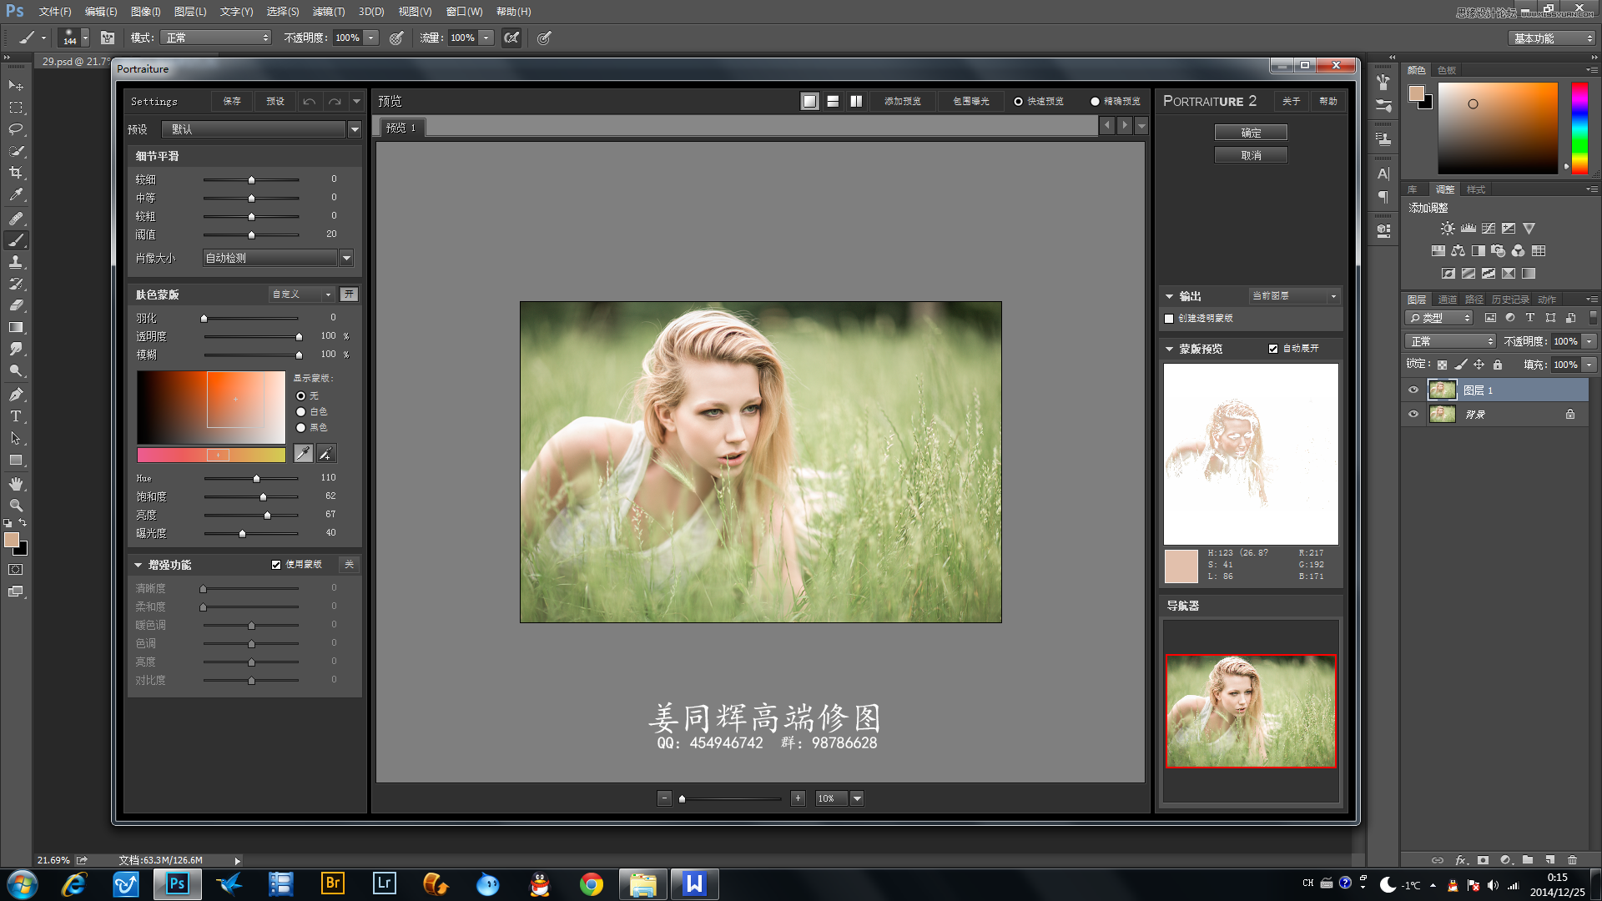This screenshot has height=901, width=1602.
Task: Click the Portraiture mask eyedropper icon
Action: (303, 453)
